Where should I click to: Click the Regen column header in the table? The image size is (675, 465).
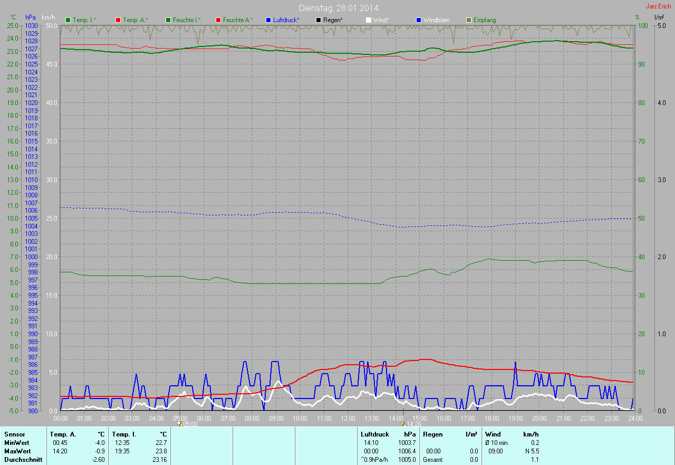pyautogui.click(x=433, y=434)
